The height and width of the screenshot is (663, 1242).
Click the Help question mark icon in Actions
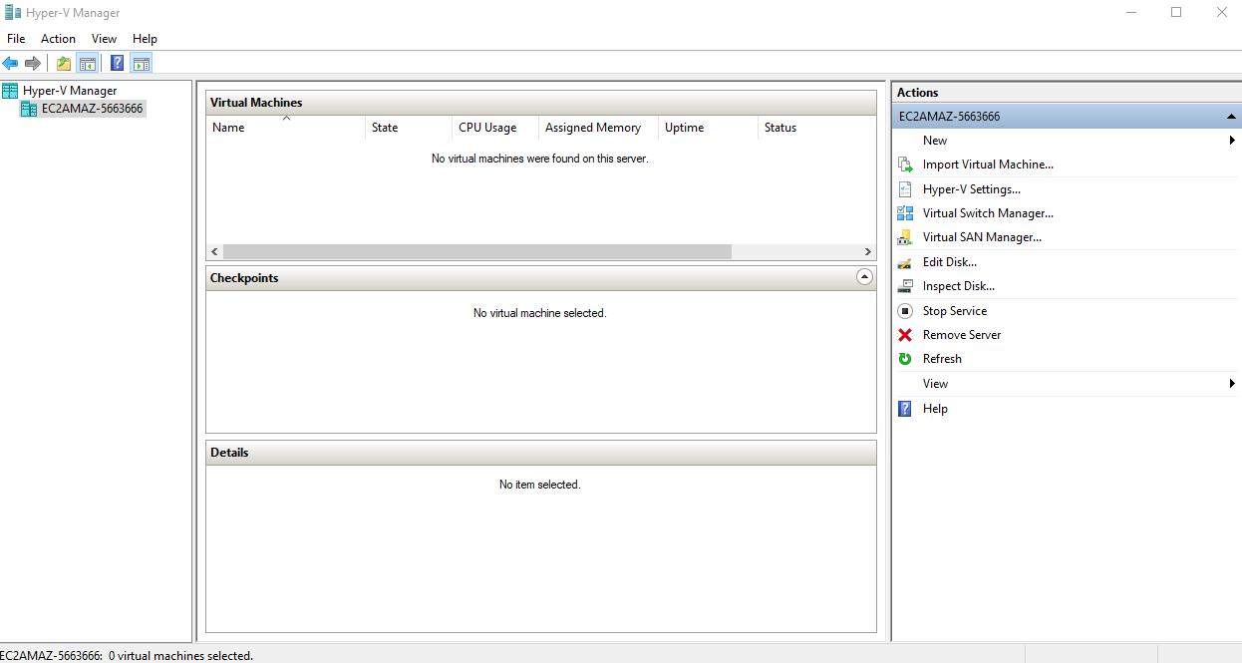(905, 409)
